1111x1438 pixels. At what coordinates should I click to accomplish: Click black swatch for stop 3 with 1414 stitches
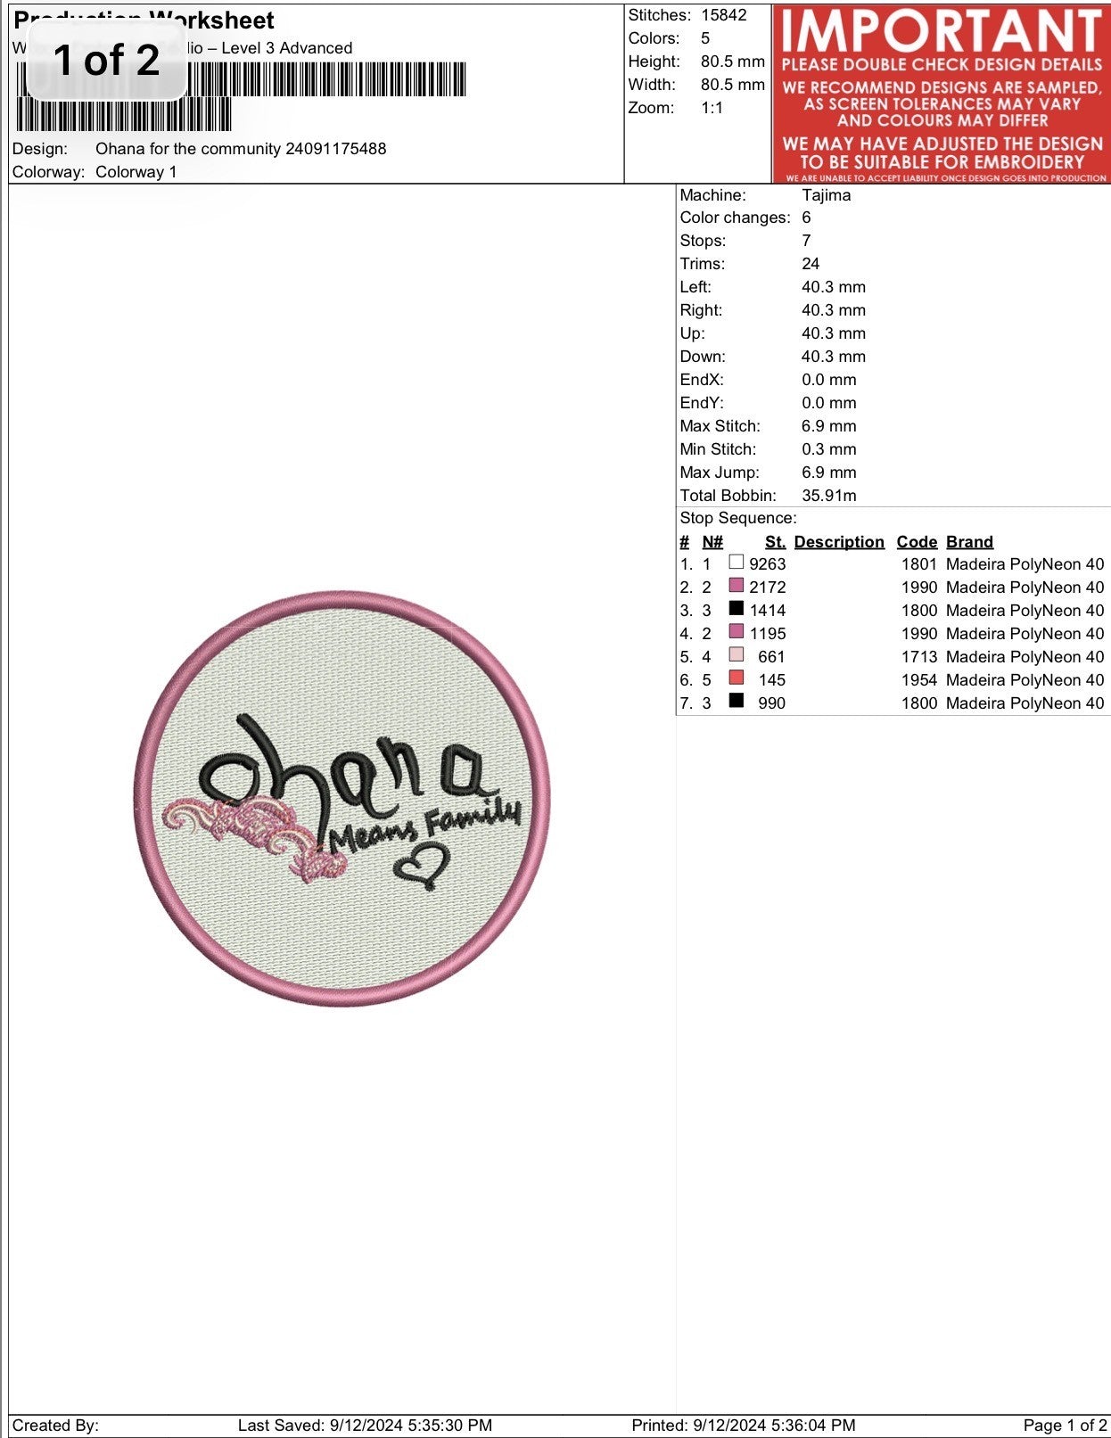(x=736, y=609)
